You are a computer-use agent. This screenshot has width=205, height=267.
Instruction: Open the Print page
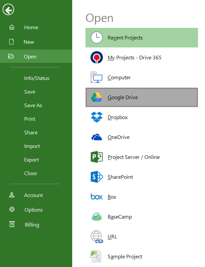(30, 119)
